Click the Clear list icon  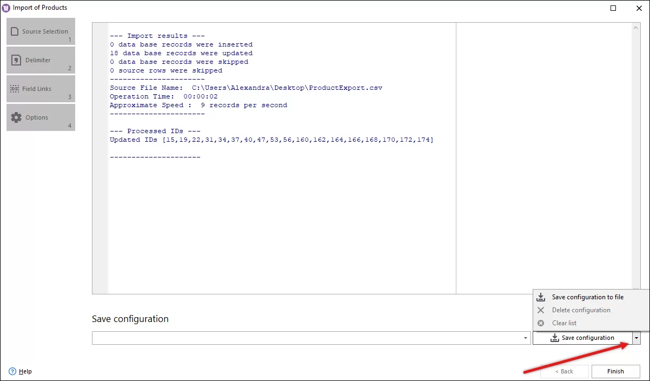(540, 323)
